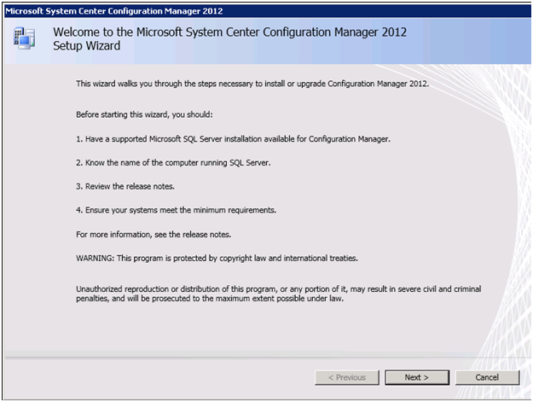Click step 2 "Know the name of the computer"
This screenshot has height=402, width=533.
click(x=173, y=163)
